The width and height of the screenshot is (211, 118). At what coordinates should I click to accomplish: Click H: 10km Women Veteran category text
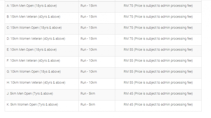click(36, 83)
